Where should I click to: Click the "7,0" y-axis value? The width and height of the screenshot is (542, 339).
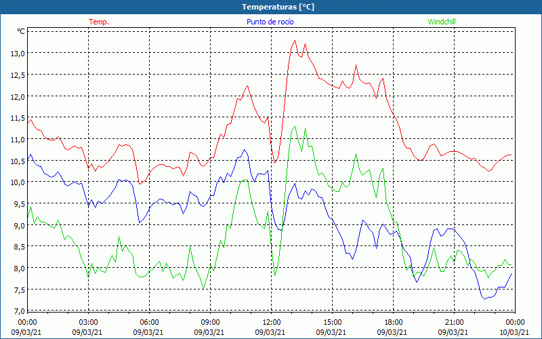point(20,311)
